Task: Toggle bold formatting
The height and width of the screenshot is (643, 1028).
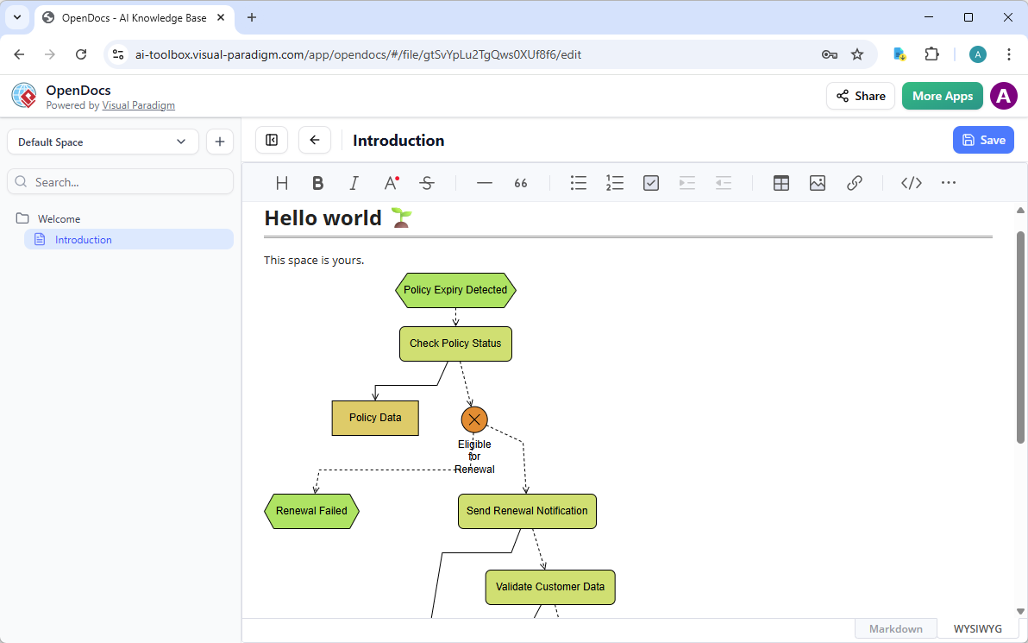Action: tap(317, 182)
